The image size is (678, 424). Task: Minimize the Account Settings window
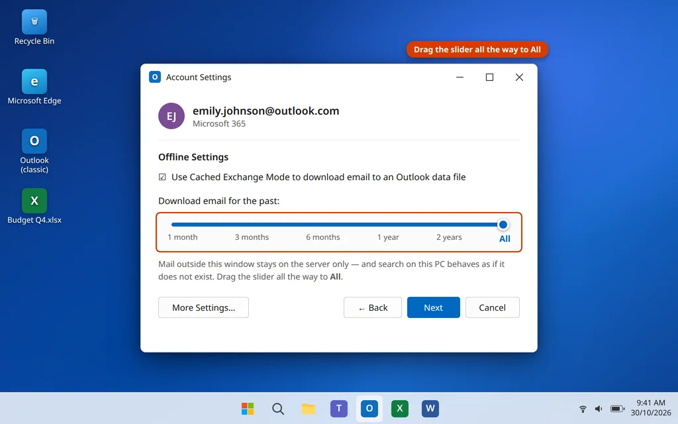point(460,77)
